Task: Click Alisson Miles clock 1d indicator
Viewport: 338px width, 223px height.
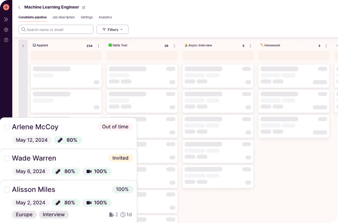Action: click(x=126, y=215)
